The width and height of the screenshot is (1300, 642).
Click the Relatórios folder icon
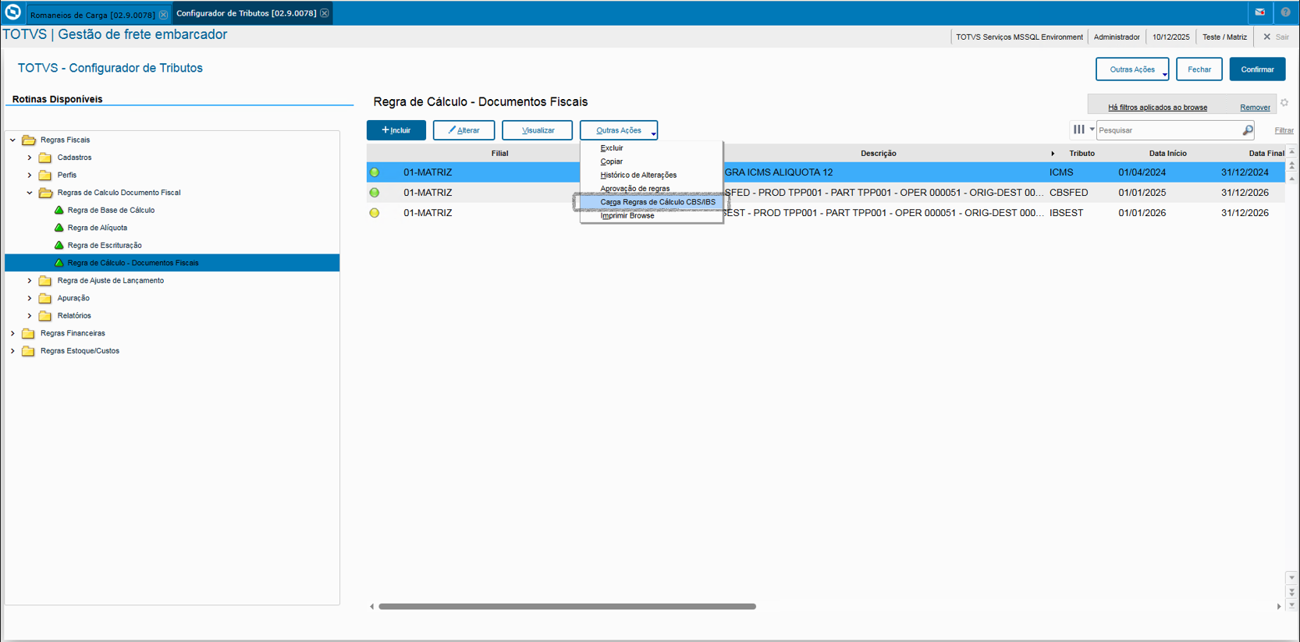[x=45, y=316]
